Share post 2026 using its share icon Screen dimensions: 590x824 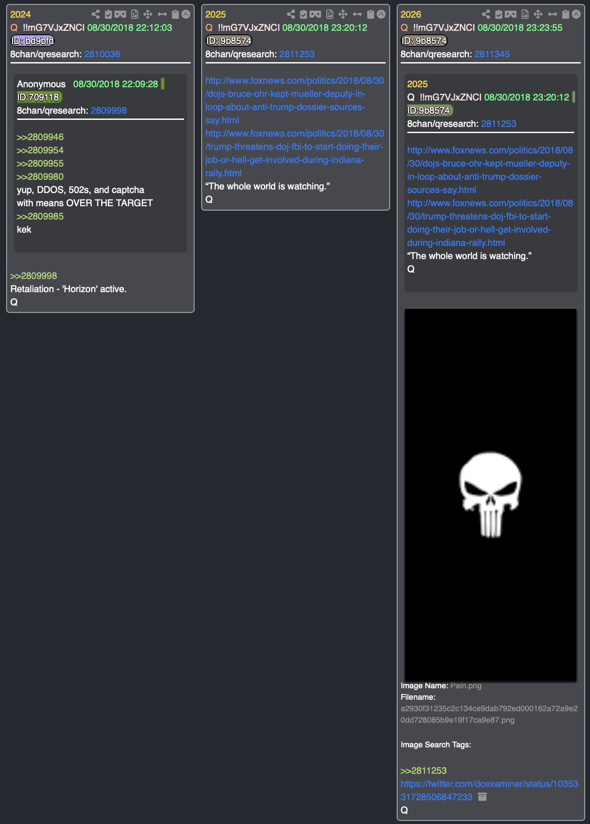[486, 15]
